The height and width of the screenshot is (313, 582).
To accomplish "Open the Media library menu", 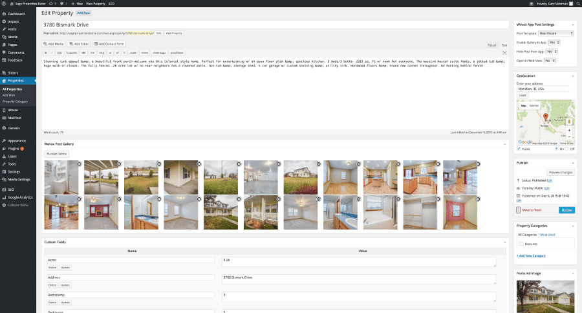I will [13, 37].
